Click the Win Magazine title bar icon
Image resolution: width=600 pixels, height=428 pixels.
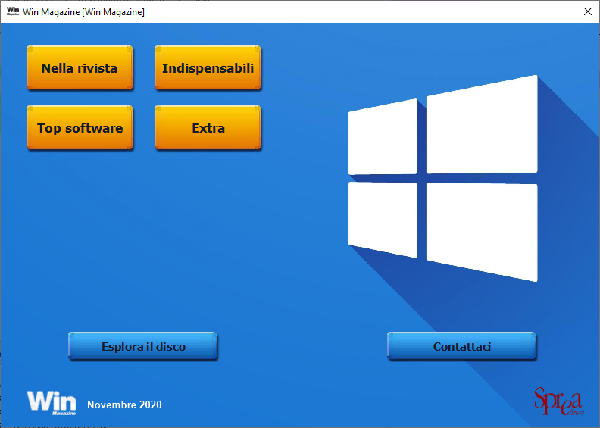click(13, 11)
